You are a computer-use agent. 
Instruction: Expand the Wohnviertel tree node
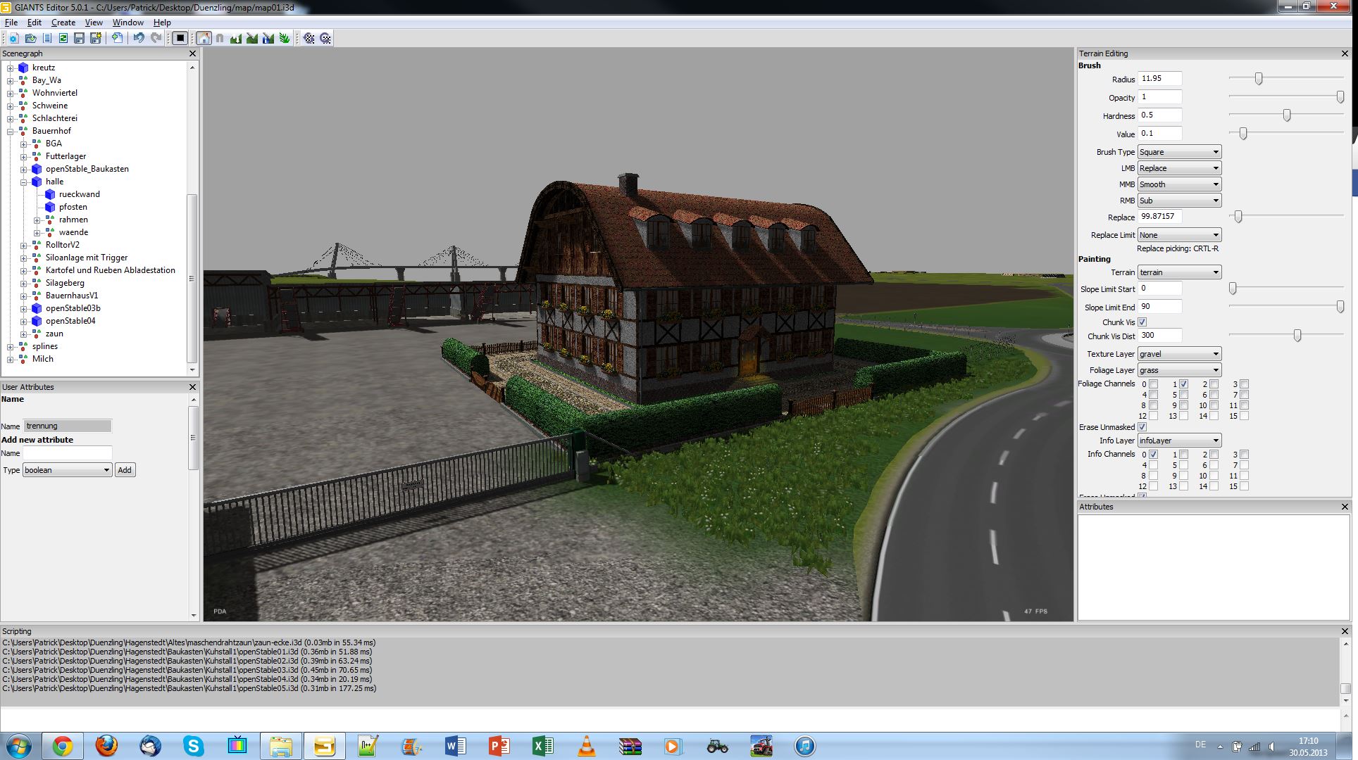pos(11,93)
